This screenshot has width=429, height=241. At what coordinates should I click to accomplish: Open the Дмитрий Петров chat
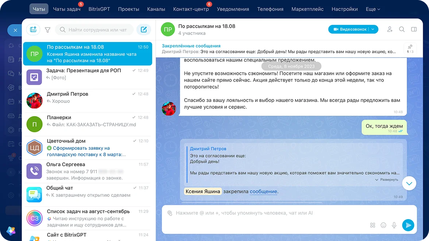pyautogui.click(x=88, y=100)
